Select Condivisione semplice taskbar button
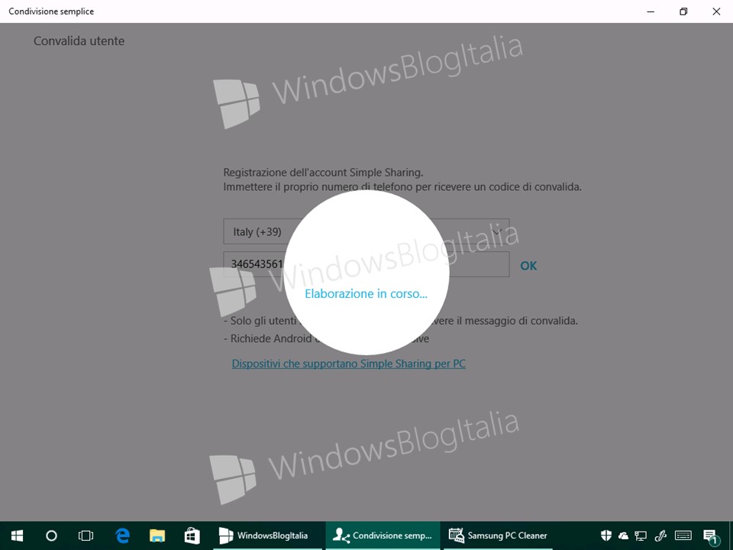The image size is (733, 550). click(x=383, y=535)
